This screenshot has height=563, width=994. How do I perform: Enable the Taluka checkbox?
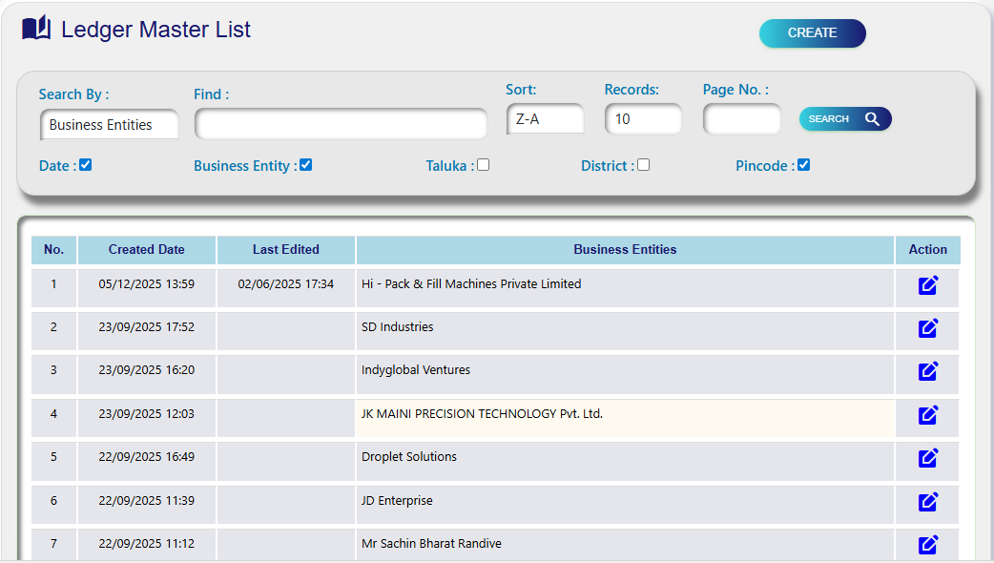point(484,165)
